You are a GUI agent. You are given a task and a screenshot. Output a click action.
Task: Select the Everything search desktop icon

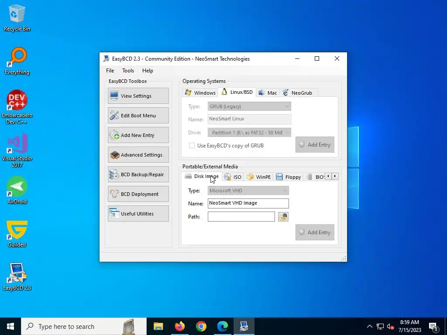[x=17, y=61]
